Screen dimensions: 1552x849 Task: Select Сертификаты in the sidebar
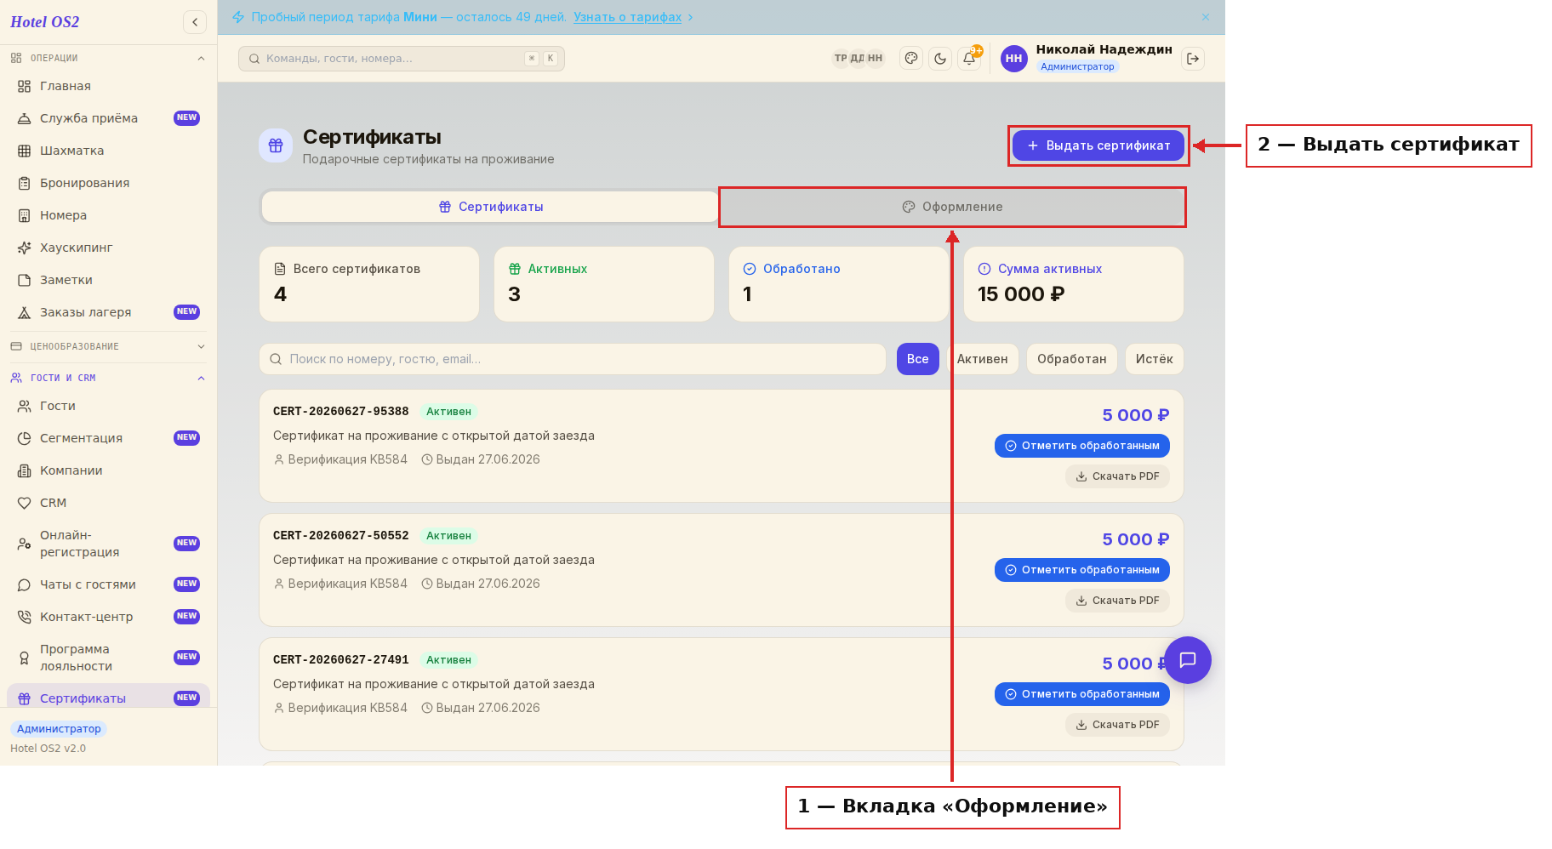coord(108,698)
